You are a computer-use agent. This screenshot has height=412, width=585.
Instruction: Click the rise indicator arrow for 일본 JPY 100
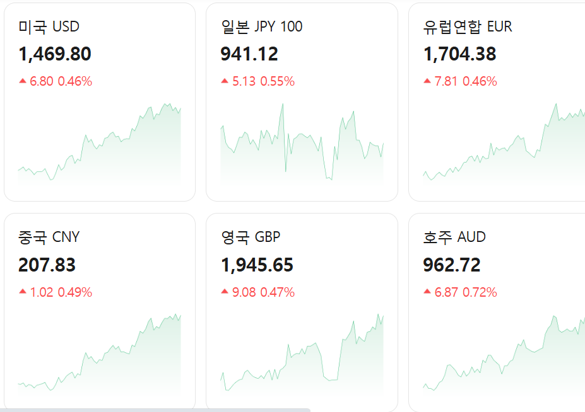point(223,81)
